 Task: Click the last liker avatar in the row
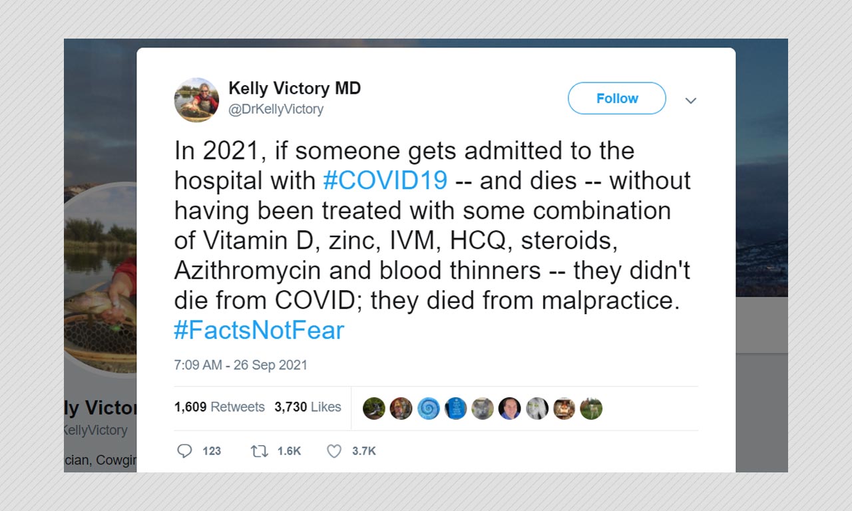tap(591, 408)
